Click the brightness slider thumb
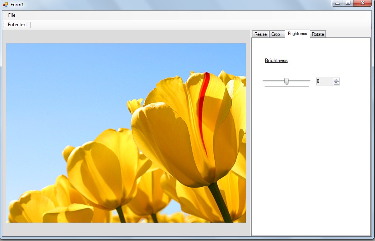375x241 pixels. click(x=286, y=81)
